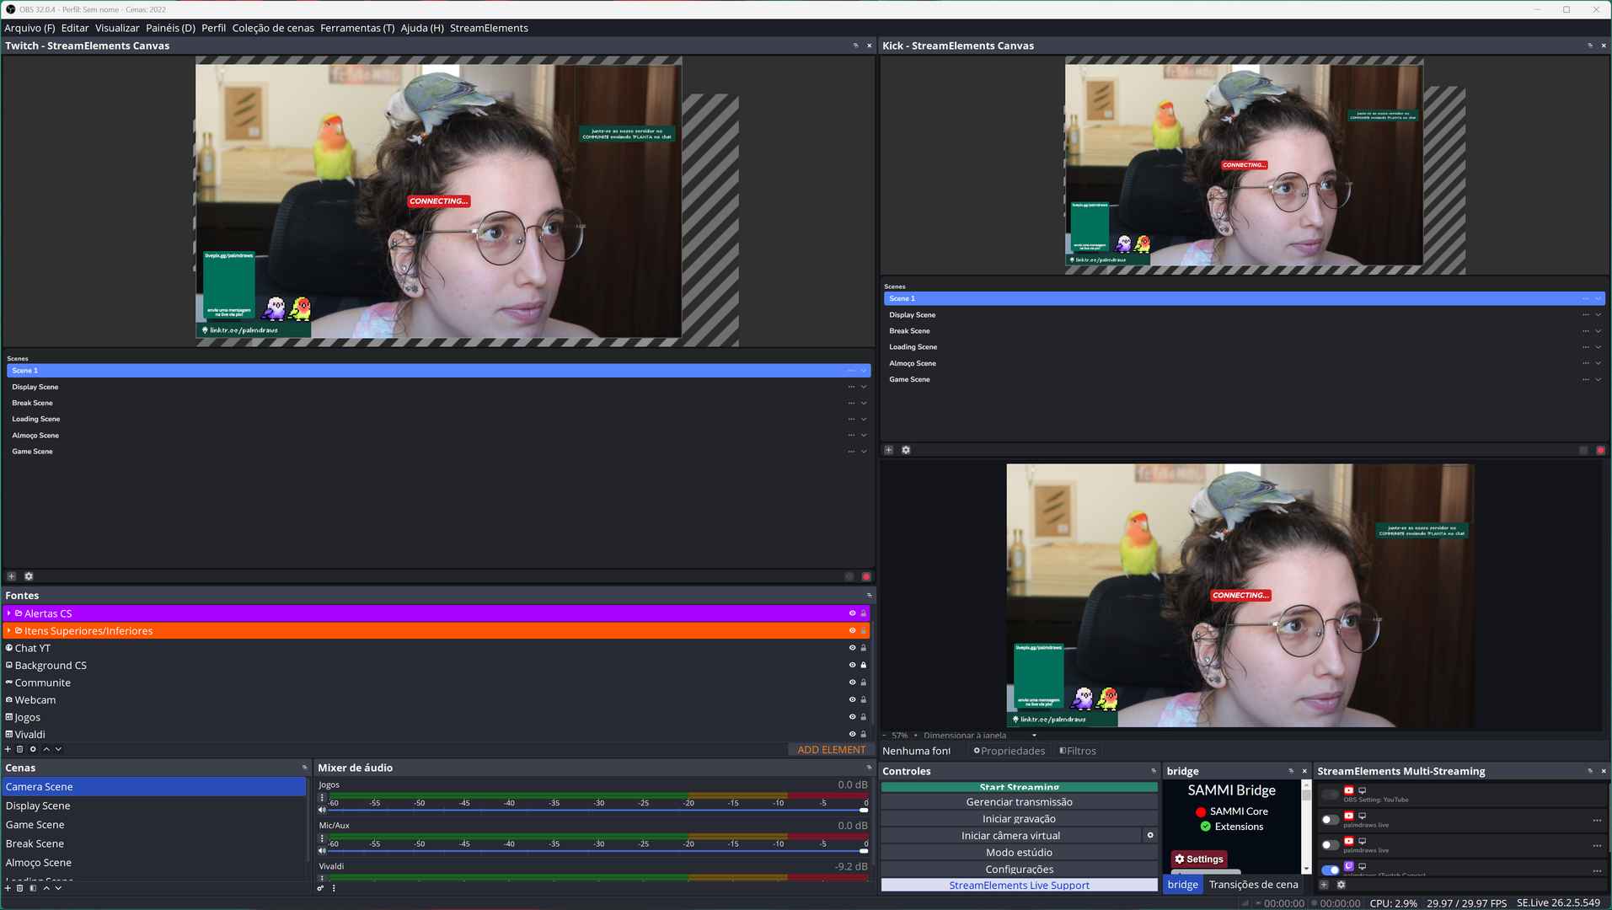The height and width of the screenshot is (910, 1612).
Task: Switch to the Transições de cena tab
Action: point(1253,885)
